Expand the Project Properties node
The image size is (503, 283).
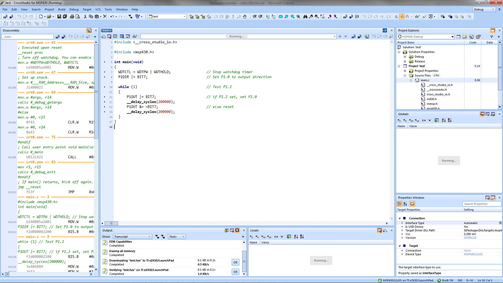coord(405,71)
